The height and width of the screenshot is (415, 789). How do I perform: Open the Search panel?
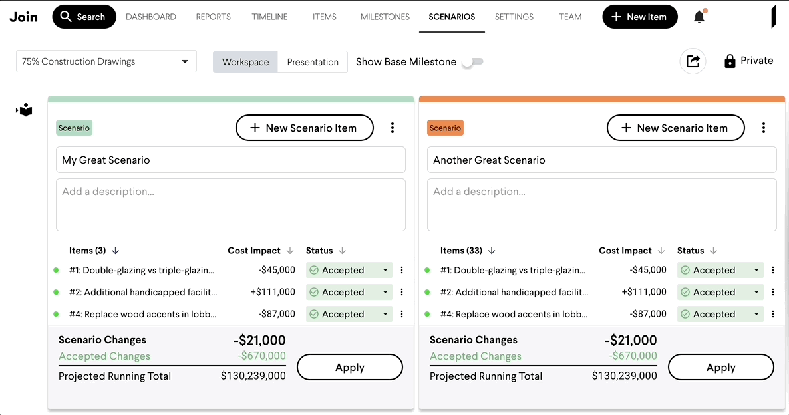(84, 16)
